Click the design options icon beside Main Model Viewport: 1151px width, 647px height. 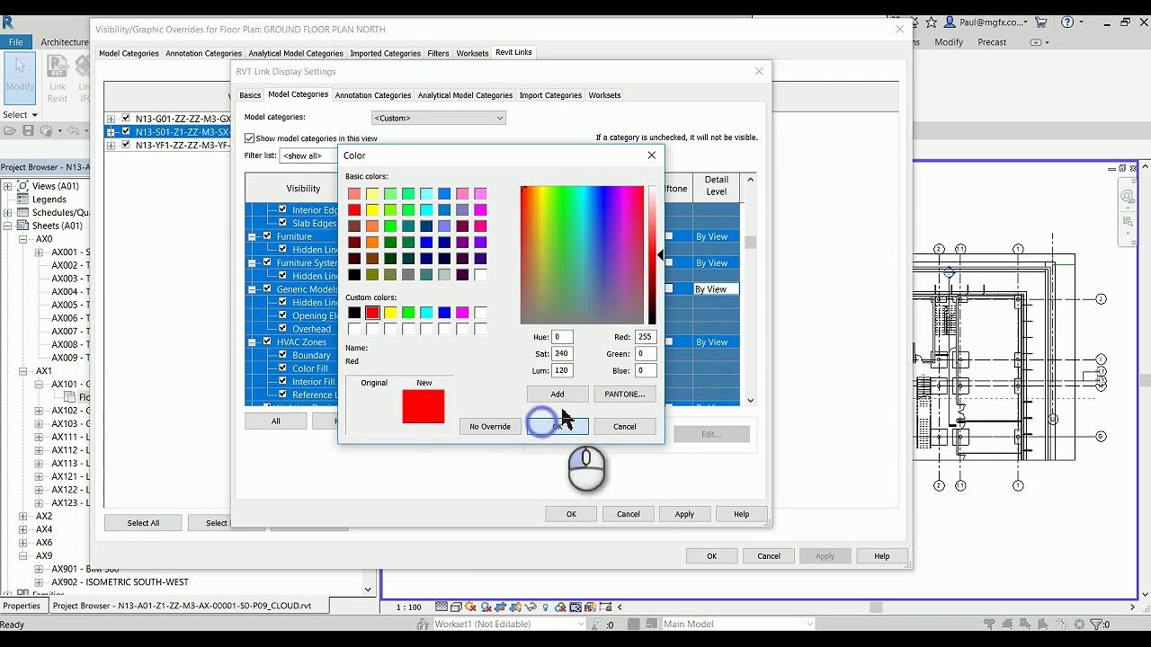pyautogui.click(x=634, y=624)
